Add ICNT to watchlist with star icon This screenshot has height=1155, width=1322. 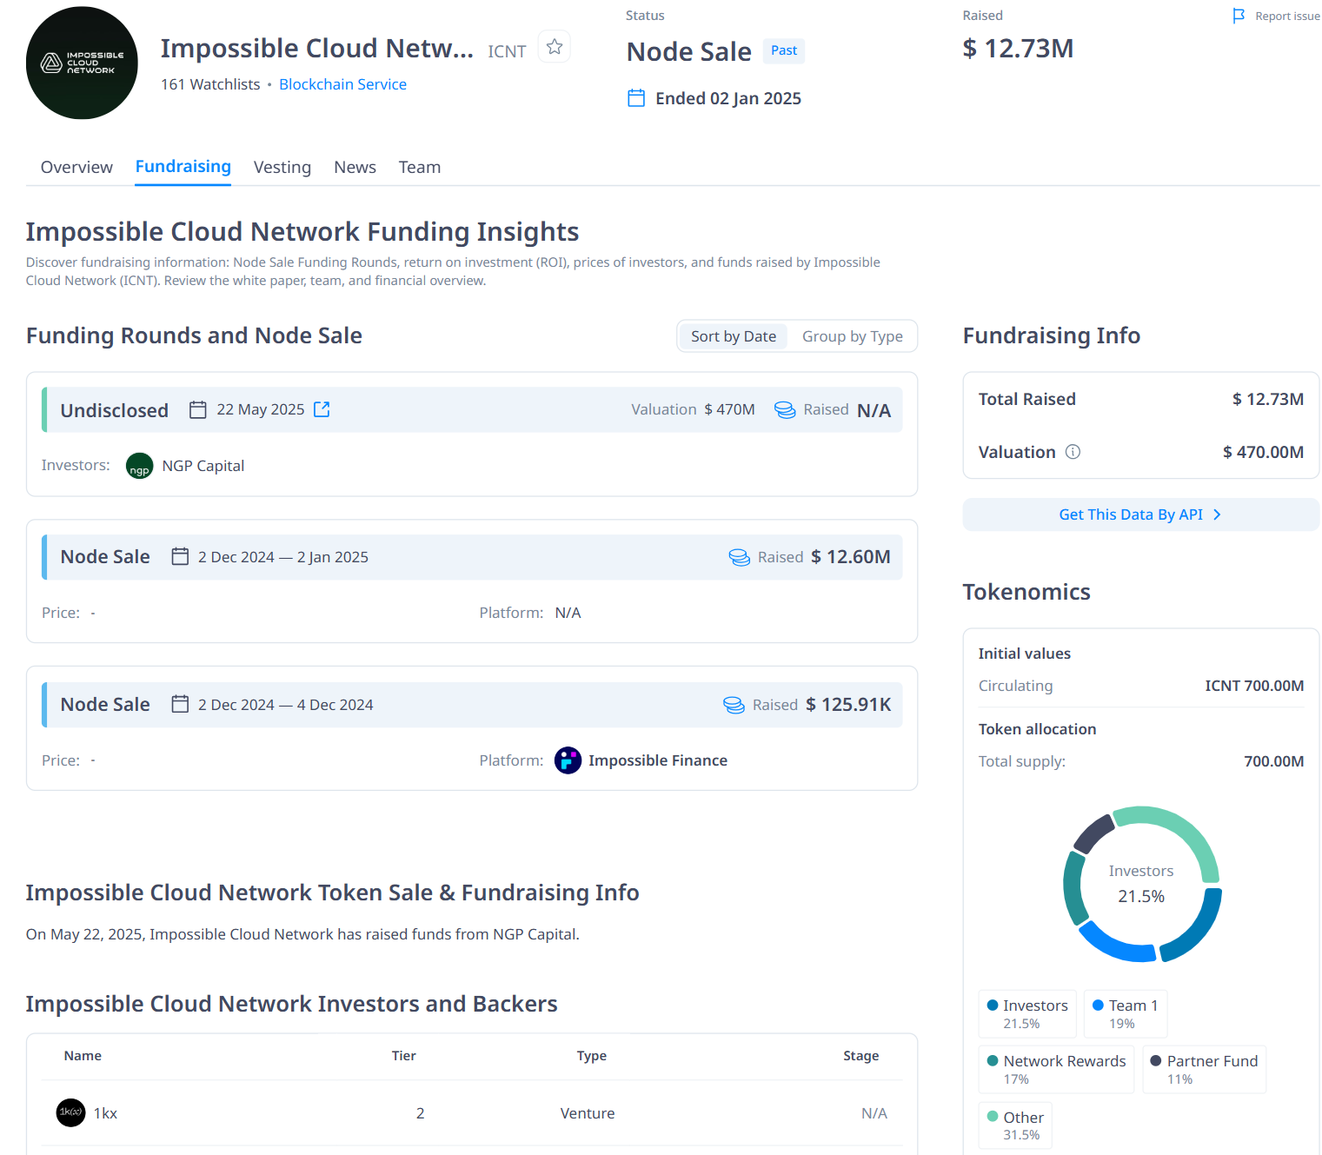coord(555,47)
